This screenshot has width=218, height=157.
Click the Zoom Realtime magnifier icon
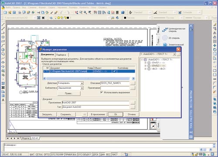(x=81, y=13)
